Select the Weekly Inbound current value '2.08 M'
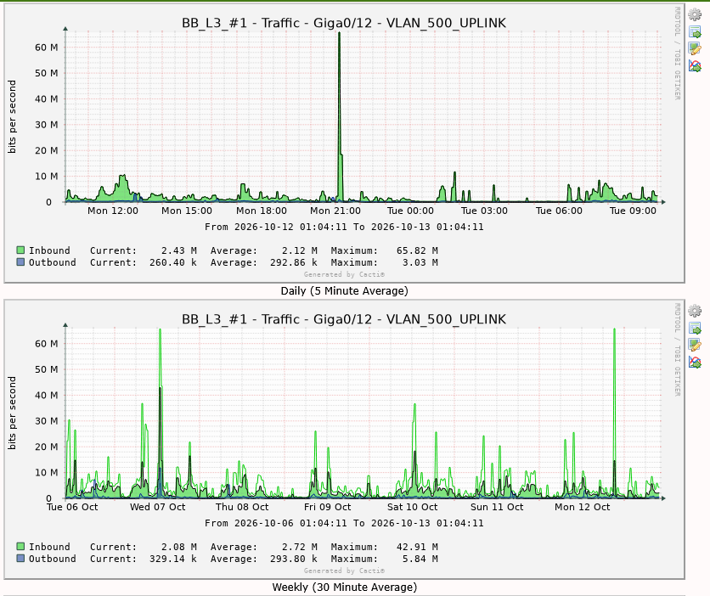 179,547
